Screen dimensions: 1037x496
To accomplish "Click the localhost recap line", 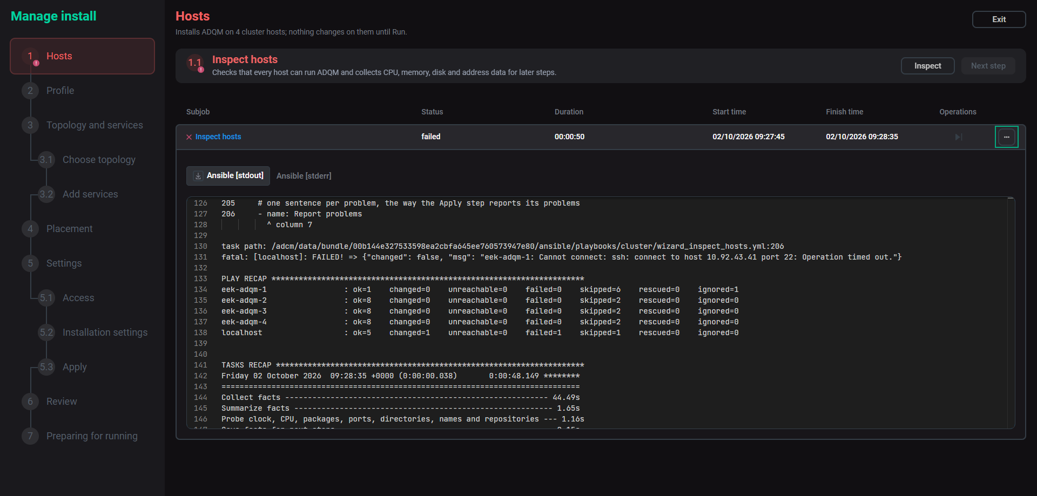I will (480, 333).
